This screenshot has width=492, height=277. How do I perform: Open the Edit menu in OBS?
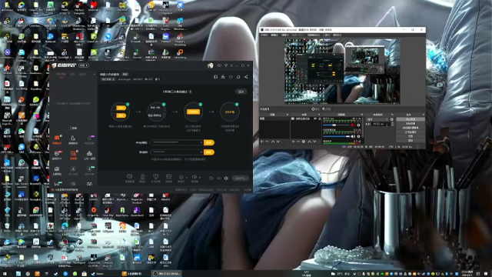[x=274, y=35]
